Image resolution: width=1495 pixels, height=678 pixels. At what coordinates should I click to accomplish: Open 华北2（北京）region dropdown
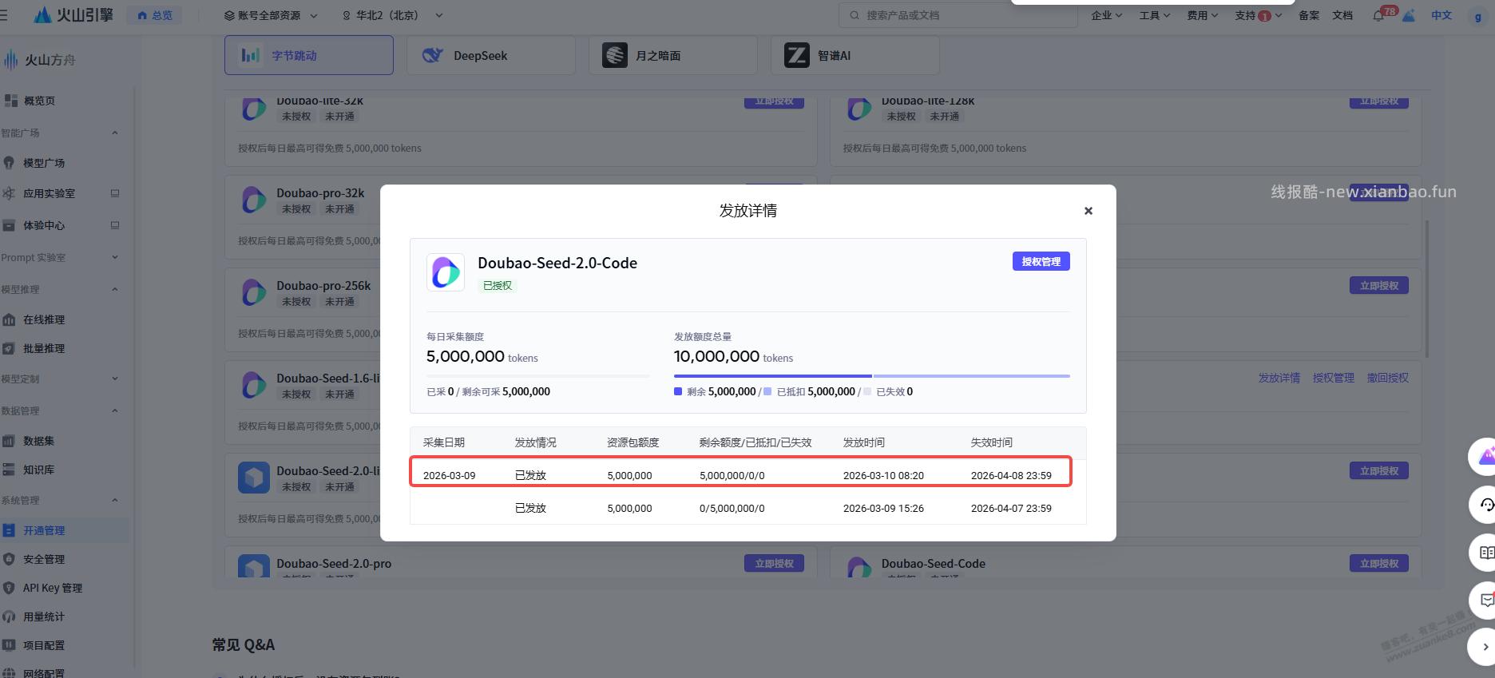pos(392,15)
